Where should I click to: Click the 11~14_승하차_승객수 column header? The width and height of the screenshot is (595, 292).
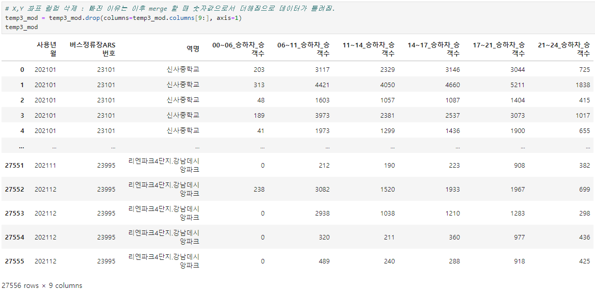[x=369, y=49]
